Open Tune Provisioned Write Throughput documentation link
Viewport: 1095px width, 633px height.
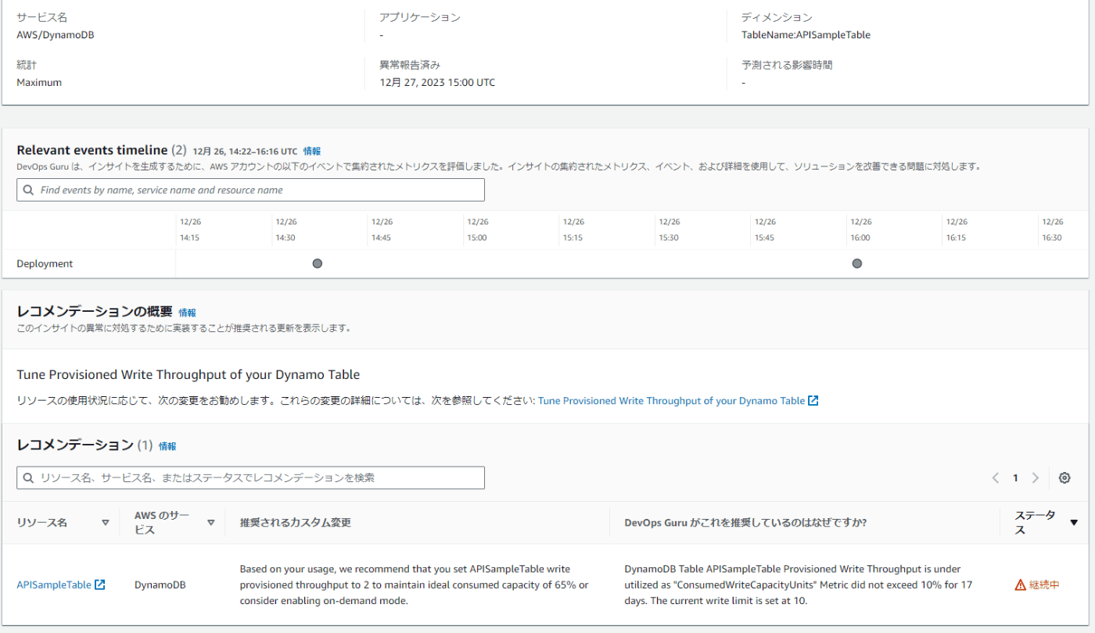671,400
